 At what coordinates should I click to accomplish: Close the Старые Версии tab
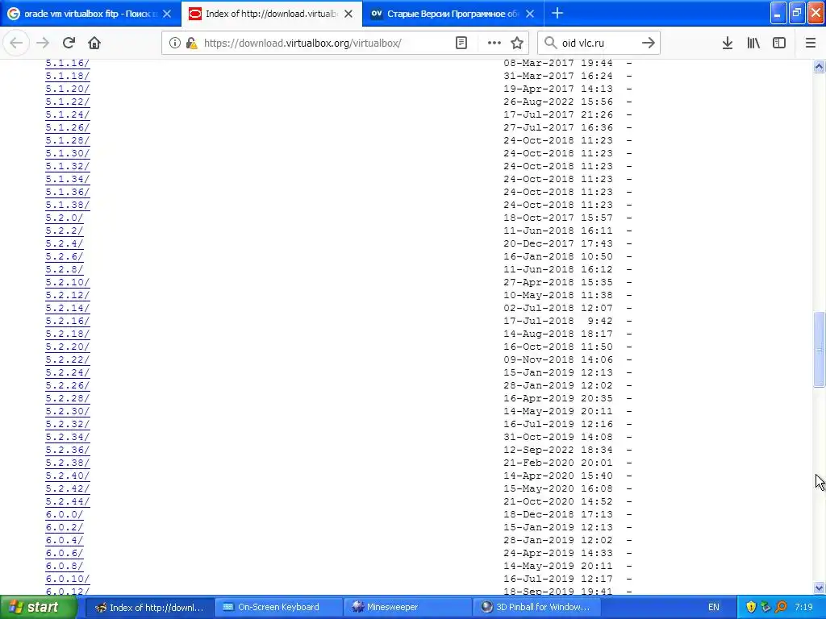[x=531, y=14]
